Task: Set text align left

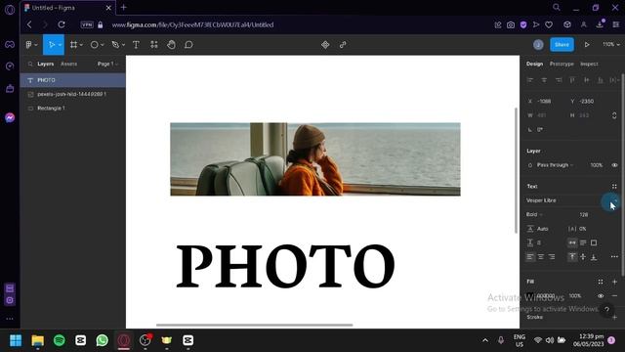Action: click(529, 257)
